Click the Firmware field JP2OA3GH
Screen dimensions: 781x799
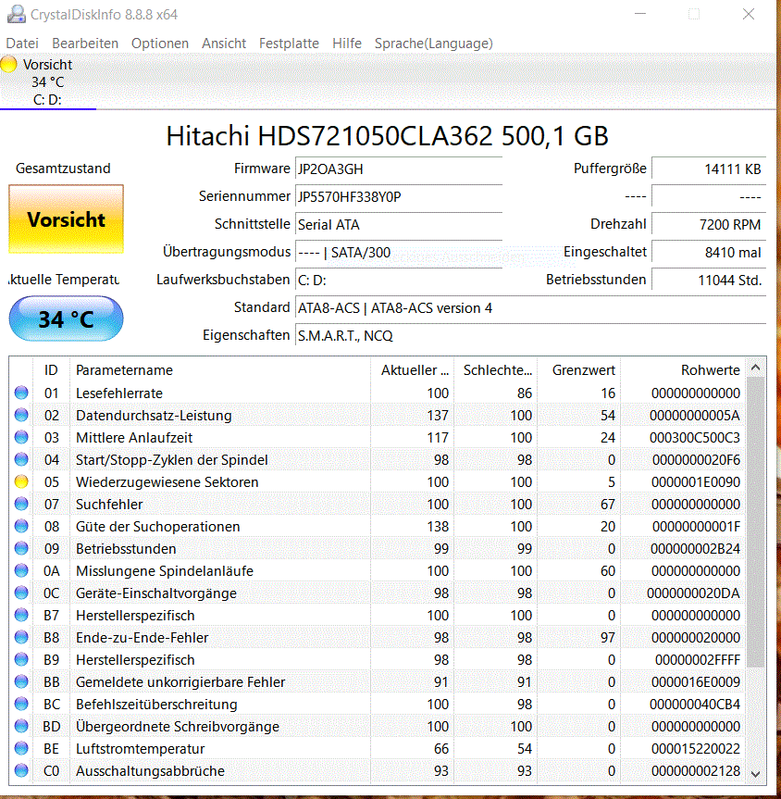tap(399, 169)
